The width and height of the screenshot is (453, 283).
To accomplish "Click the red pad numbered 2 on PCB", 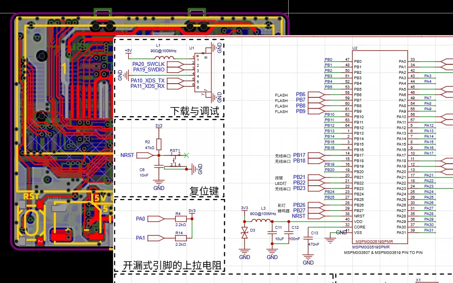I will 41,241.
